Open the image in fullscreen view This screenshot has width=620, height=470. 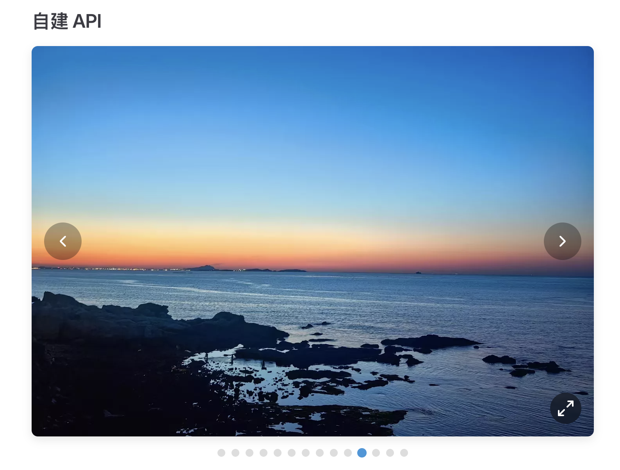tap(565, 408)
